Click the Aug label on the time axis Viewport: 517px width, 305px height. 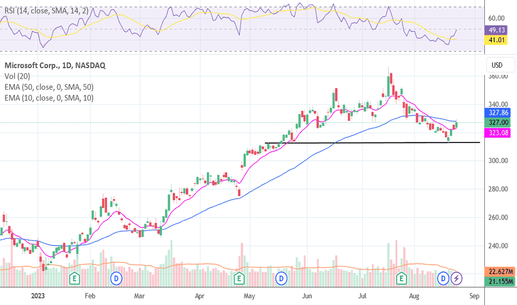[x=414, y=296]
